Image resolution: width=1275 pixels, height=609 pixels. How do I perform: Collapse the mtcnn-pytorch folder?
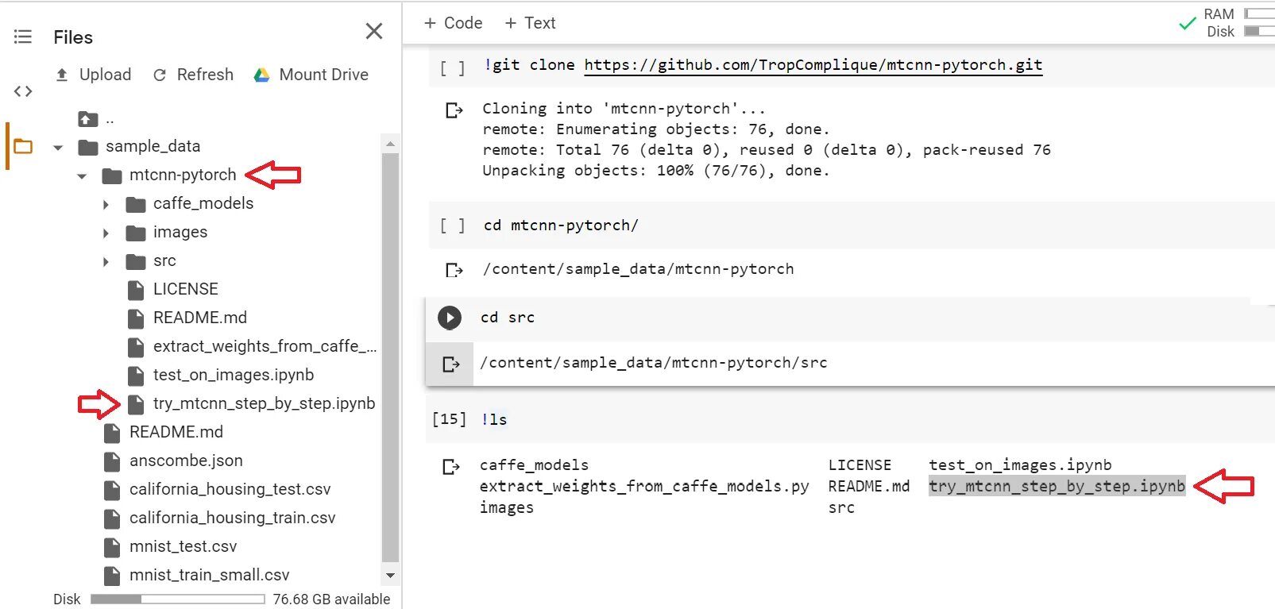point(82,175)
